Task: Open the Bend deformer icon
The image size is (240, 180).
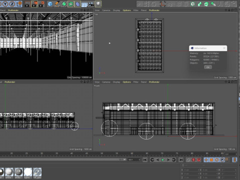Action: (x=77, y=4)
